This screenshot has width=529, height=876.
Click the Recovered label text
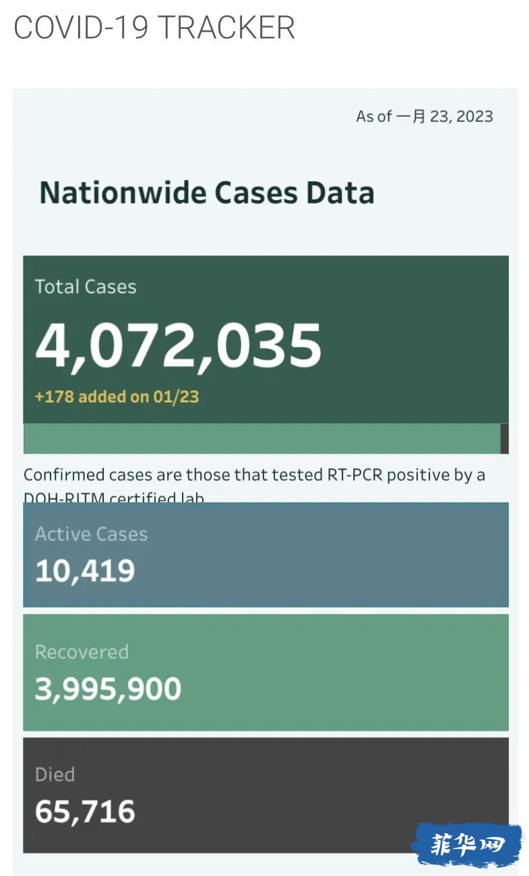pos(82,652)
